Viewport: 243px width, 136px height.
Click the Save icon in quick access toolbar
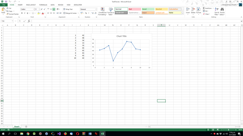[x=6, y=1]
